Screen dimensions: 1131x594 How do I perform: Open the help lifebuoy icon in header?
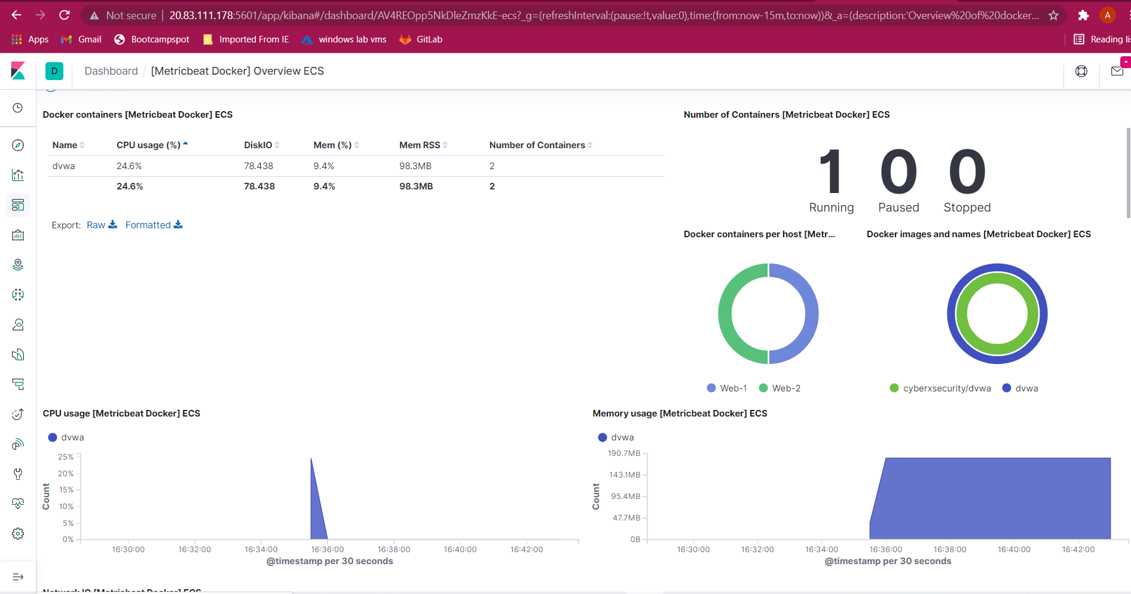pyautogui.click(x=1081, y=71)
